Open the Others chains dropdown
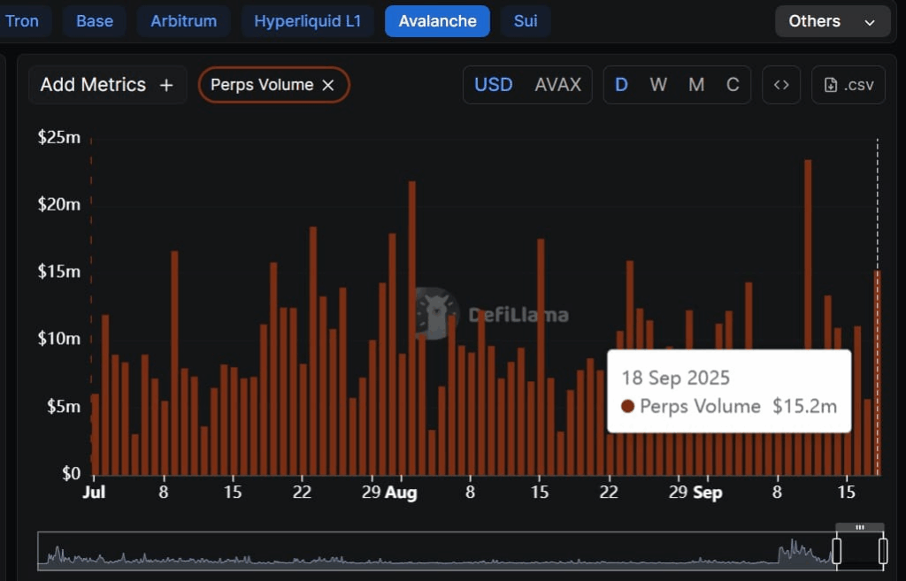Viewport: 906px width, 581px height. coord(832,20)
